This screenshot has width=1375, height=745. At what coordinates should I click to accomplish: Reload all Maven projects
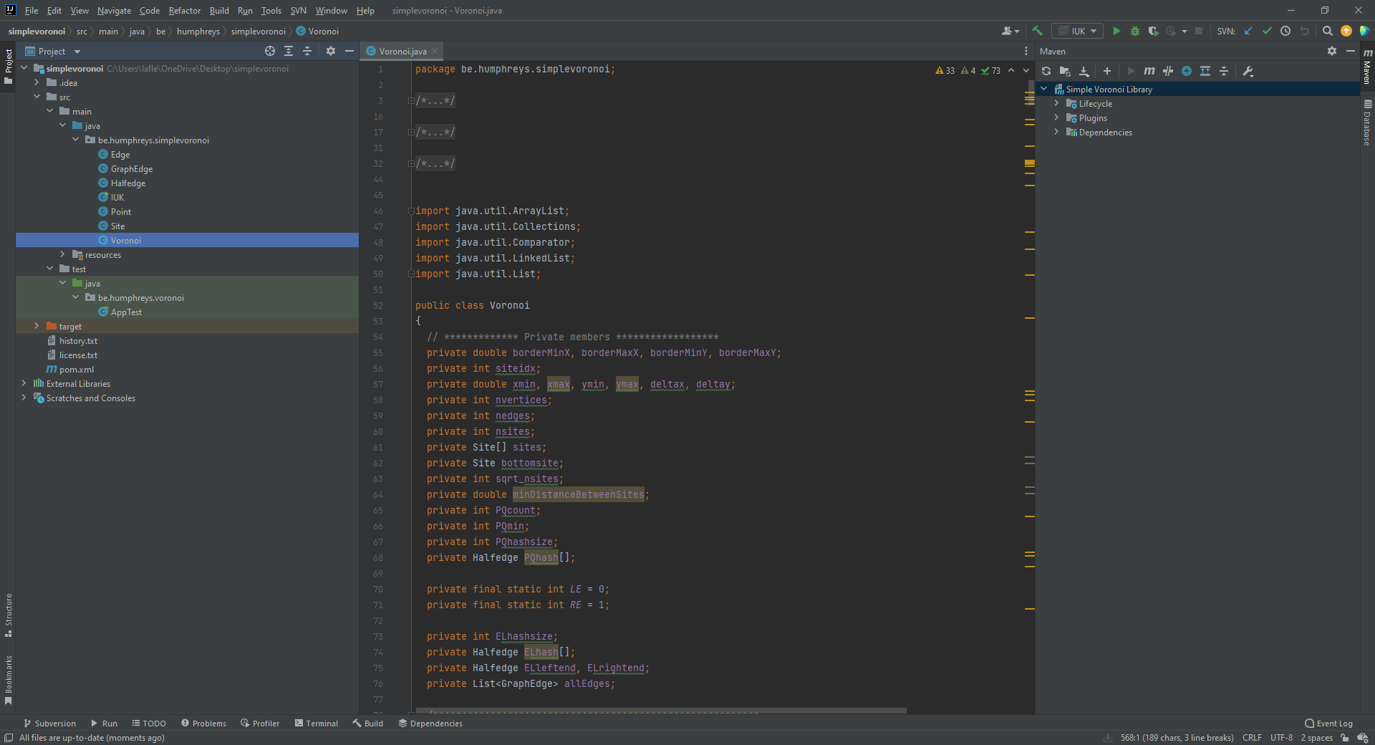click(1046, 71)
